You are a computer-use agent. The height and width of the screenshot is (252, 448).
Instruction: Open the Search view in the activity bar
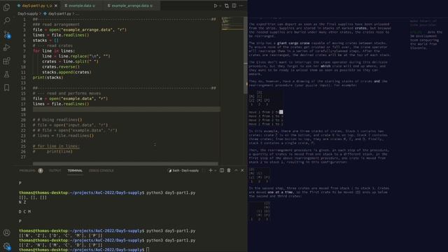pos(6,20)
